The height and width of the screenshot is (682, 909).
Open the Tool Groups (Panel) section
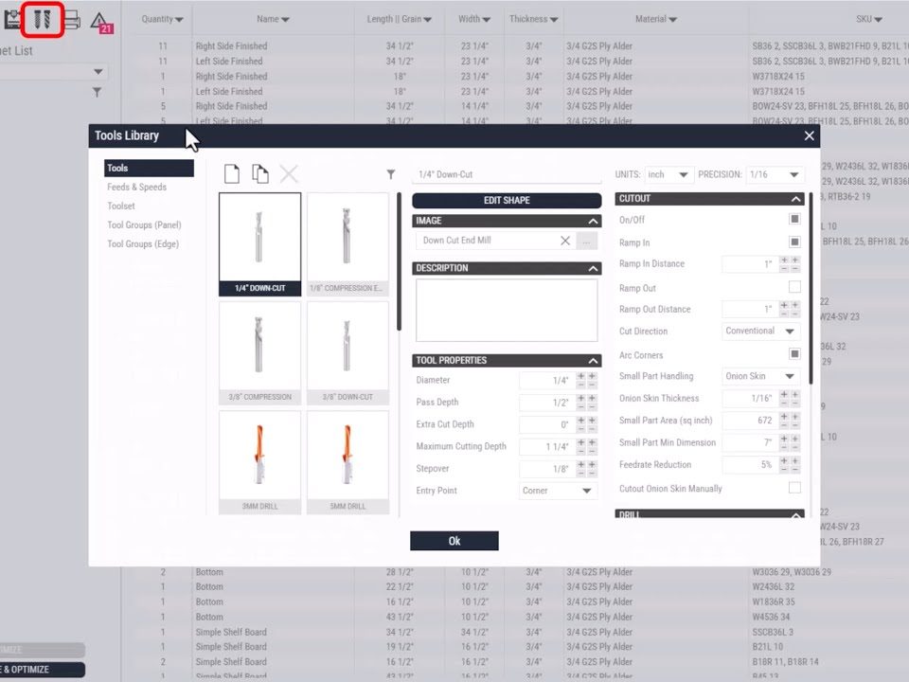pyautogui.click(x=144, y=225)
